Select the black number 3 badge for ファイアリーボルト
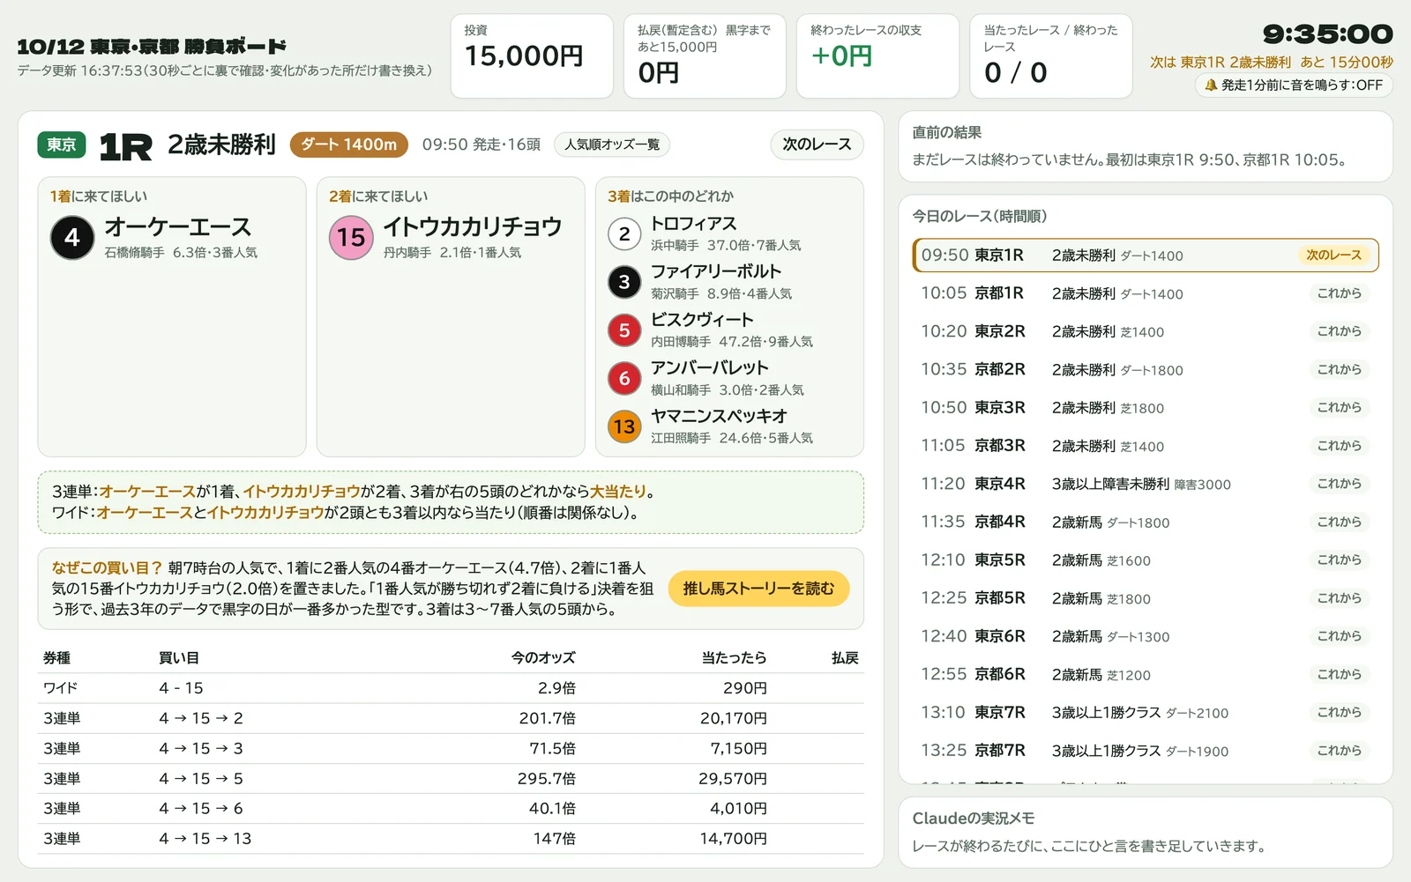 click(x=624, y=282)
